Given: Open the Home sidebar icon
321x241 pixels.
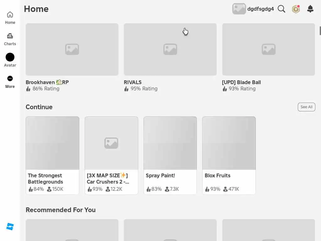Looking at the screenshot, I should coord(10,15).
